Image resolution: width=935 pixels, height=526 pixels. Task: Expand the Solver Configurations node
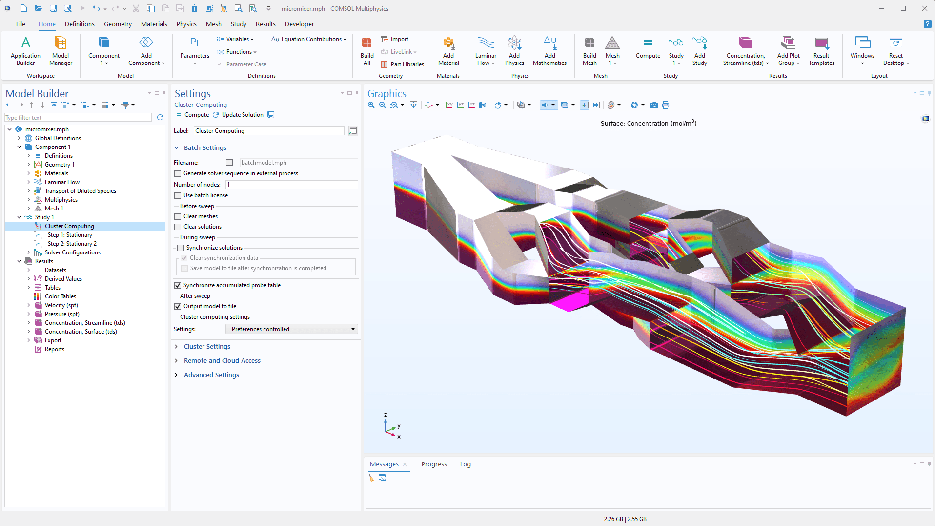click(x=29, y=252)
